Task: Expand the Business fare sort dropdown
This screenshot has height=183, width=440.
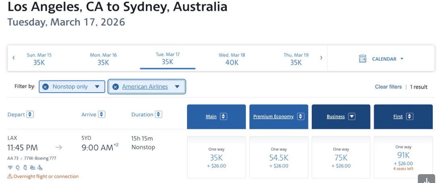Action: (351, 116)
